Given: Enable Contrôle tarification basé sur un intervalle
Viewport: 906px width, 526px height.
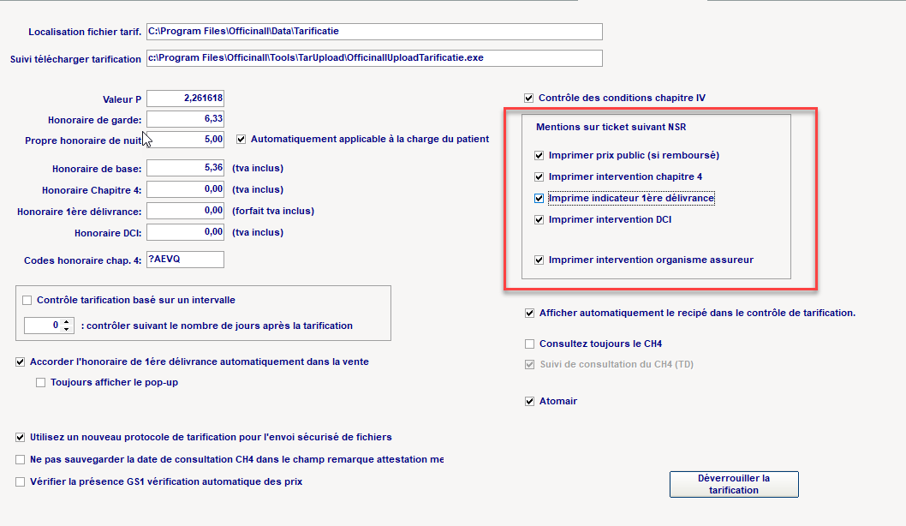Looking at the screenshot, I should 27,300.
